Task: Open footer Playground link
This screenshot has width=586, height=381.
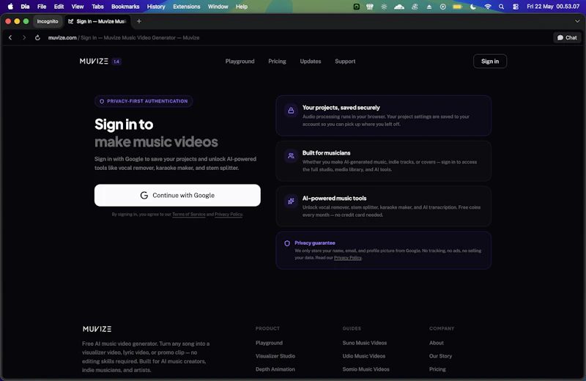Action: (x=269, y=342)
